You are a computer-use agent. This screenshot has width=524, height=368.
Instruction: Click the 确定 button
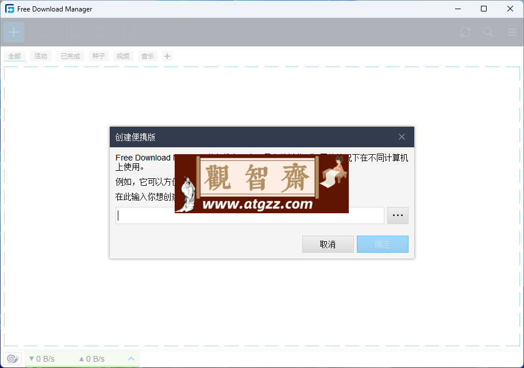click(x=382, y=244)
